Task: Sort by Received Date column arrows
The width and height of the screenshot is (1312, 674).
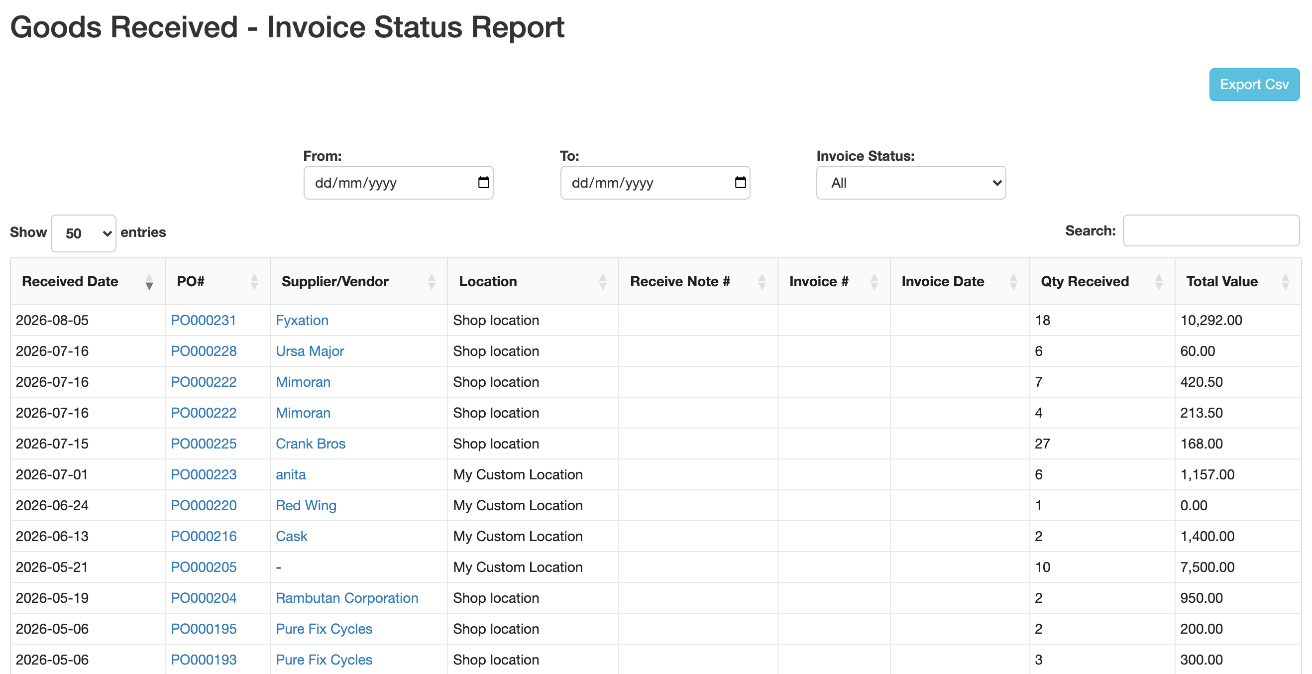Action: (x=149, y=282)
